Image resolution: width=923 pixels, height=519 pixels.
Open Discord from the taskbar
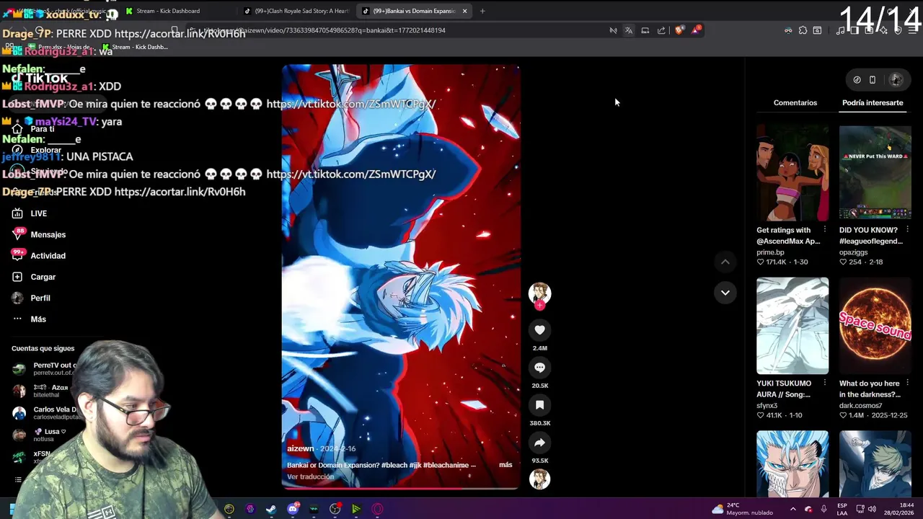(x=292, y=509)
